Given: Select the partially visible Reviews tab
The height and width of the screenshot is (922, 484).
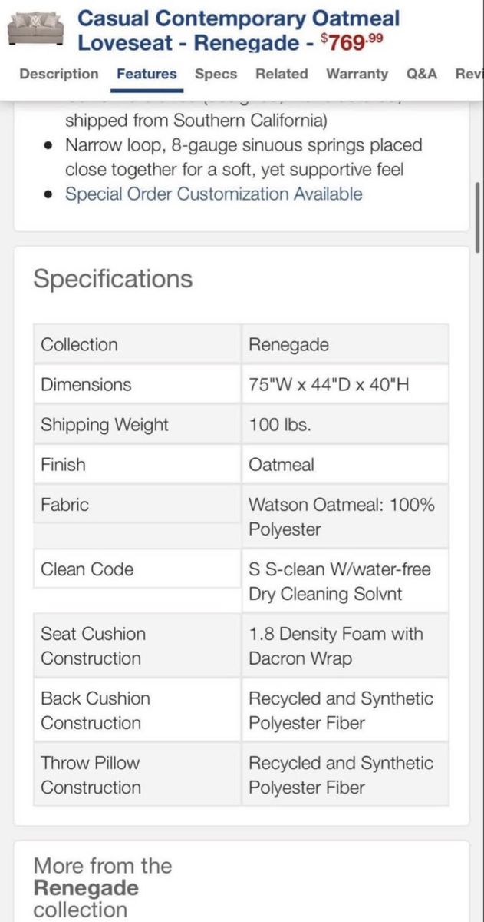Looking at the screenshot, I should click(x=469, y=74).
